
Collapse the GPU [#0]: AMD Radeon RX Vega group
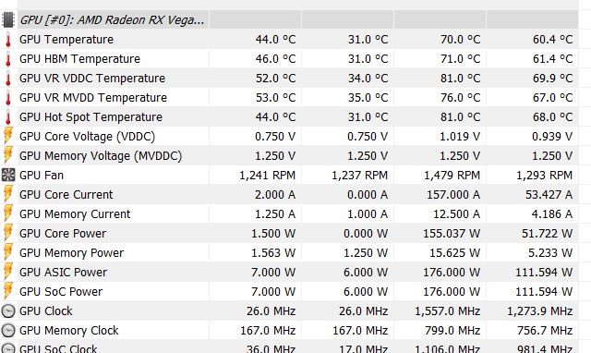(x=112, y=19)
